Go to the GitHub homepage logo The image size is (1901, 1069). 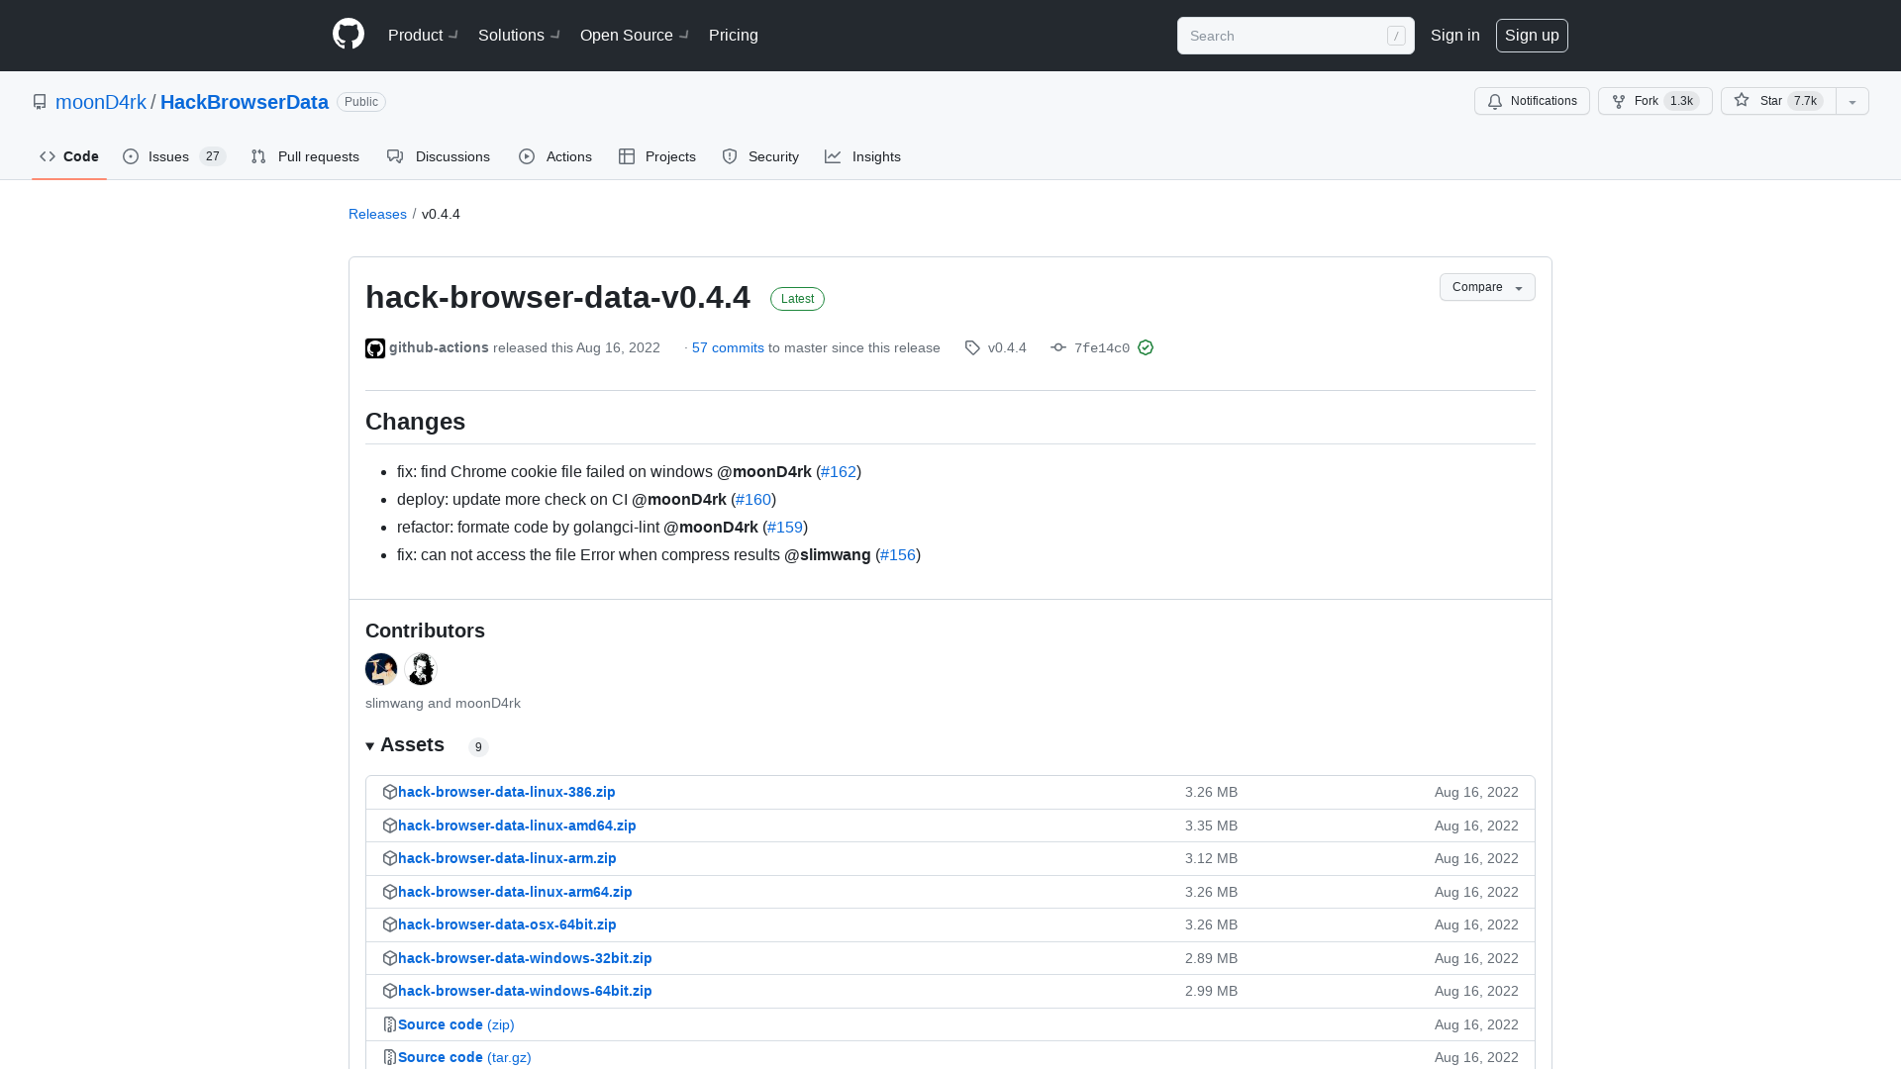coord(349,35)
